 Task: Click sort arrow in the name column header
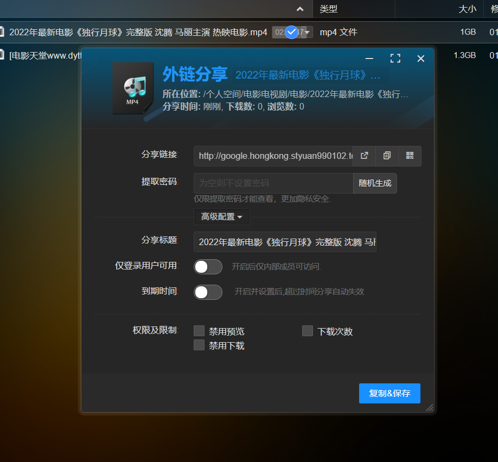[x=300, y=9]
